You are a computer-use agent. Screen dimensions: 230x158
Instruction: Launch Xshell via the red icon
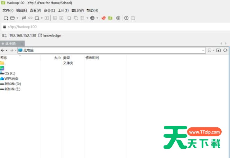pyautogui.click(x=103, y=18)
